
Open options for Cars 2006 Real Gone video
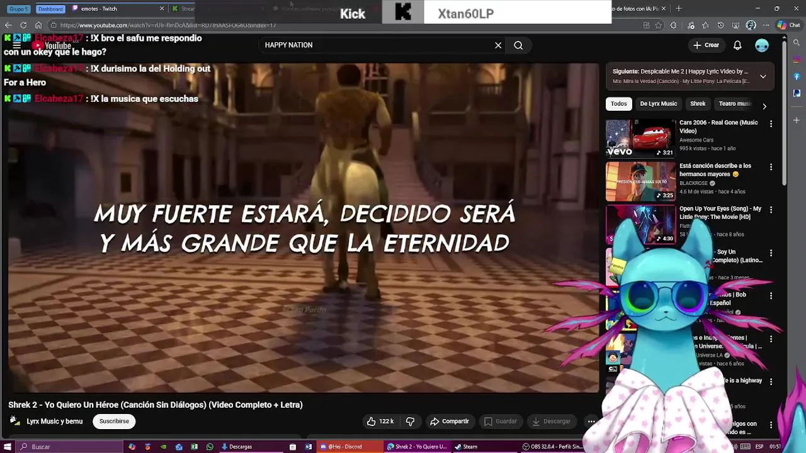click(x=771, y=124)
